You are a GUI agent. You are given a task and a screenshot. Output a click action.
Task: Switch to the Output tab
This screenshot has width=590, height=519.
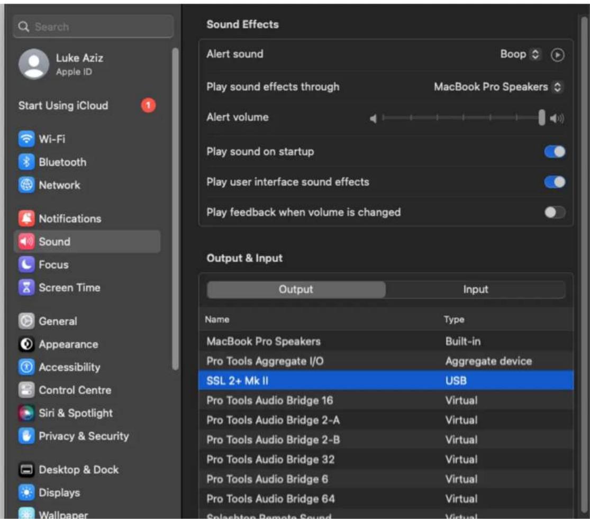pos(296,289)
